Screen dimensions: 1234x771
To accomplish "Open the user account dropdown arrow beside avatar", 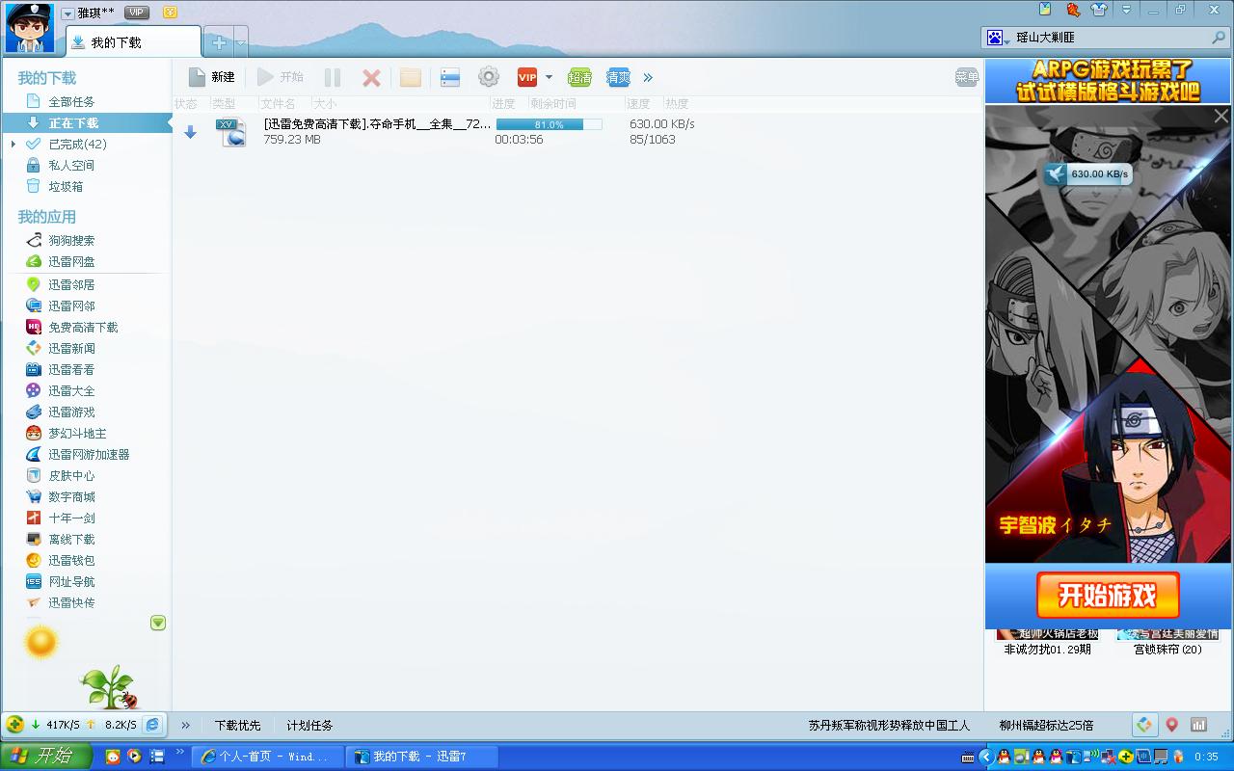I will [67, 13].
